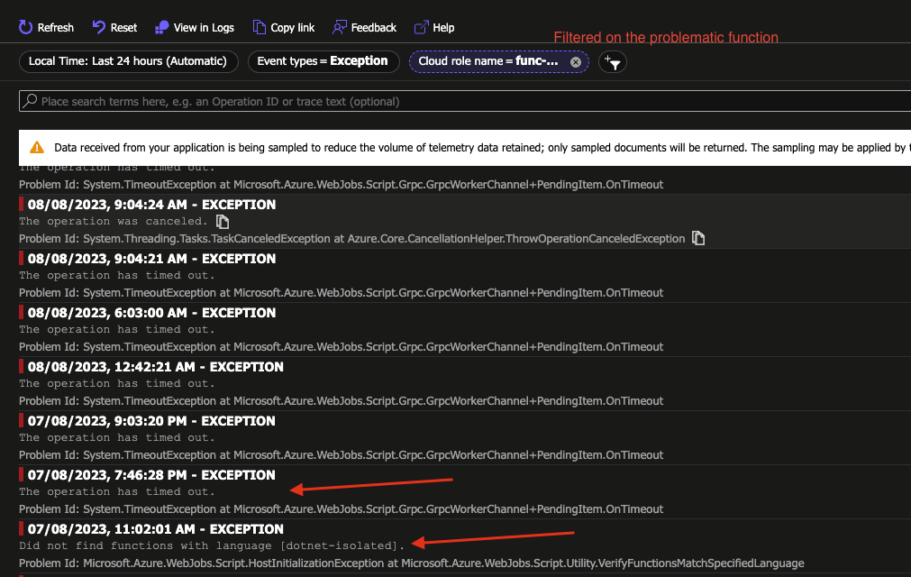Click the Feedback person icon
The height and width of the screenshot is (577, 911).
pyautogui.click(x=340, y=27)
